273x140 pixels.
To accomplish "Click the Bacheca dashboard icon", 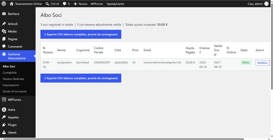I will (x=4, y=14).
